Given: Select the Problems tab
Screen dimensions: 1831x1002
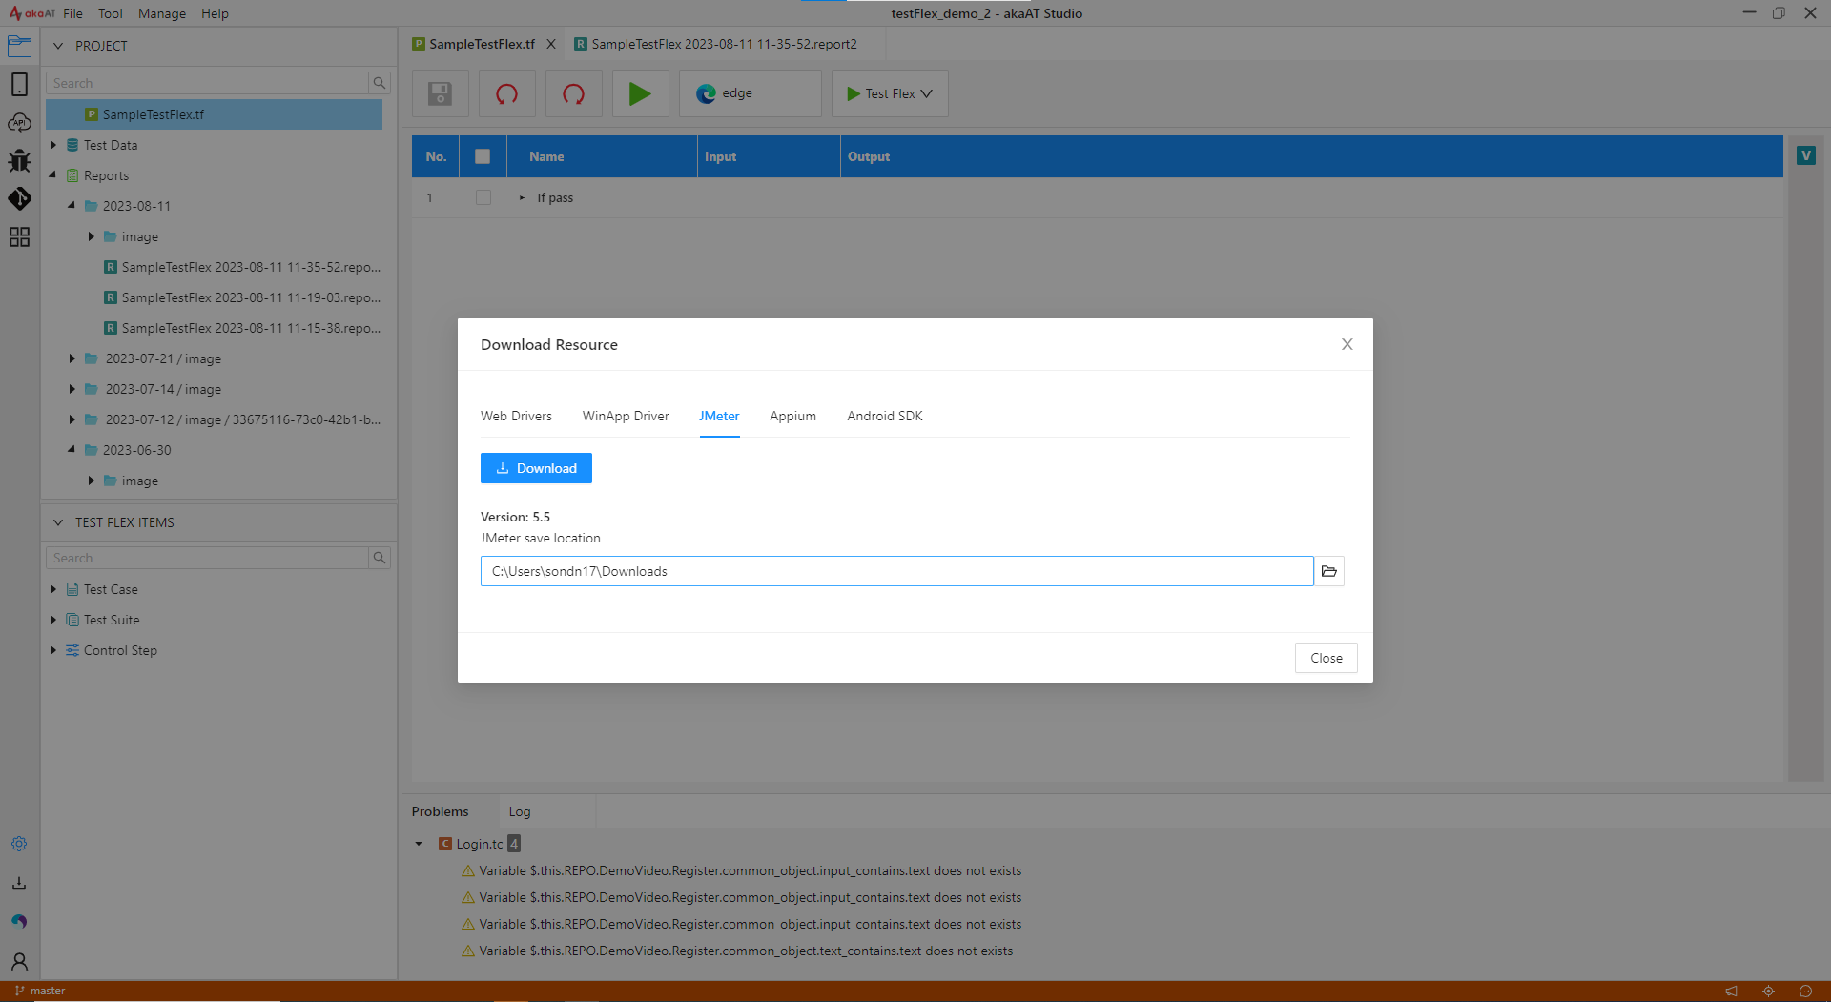Looking at the screenshot, I should coord(440,811).
